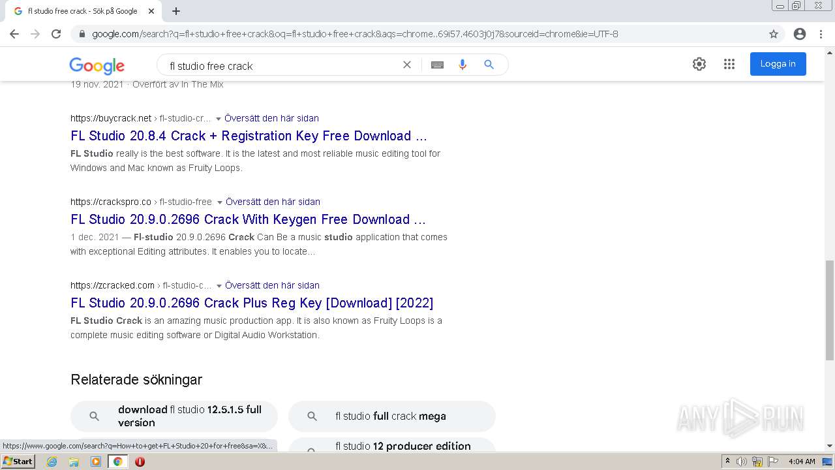Viewport: 835px width, 470px height.
Task: Start voice search with the microphone
Action: (463, 65)
